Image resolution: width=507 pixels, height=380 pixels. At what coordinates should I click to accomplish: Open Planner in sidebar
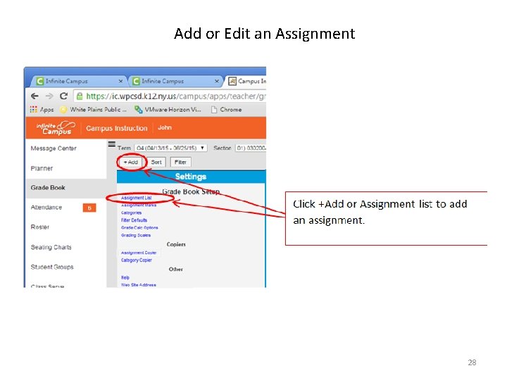tap(42, 168)
